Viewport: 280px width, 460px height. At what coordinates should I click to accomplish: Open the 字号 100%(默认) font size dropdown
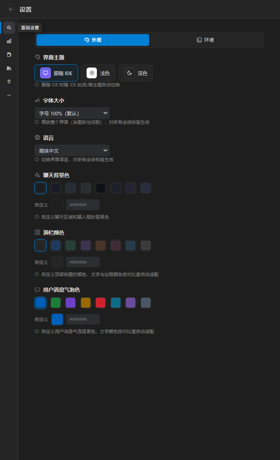click(72, 113)
